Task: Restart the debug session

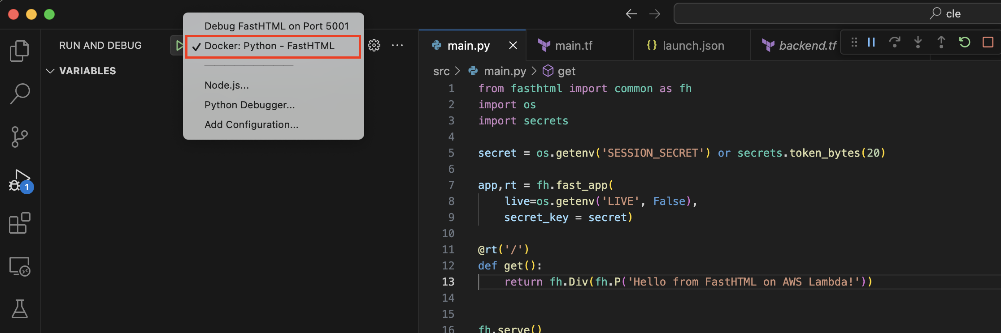Action: pyautogui.click(x=964, y=43)
